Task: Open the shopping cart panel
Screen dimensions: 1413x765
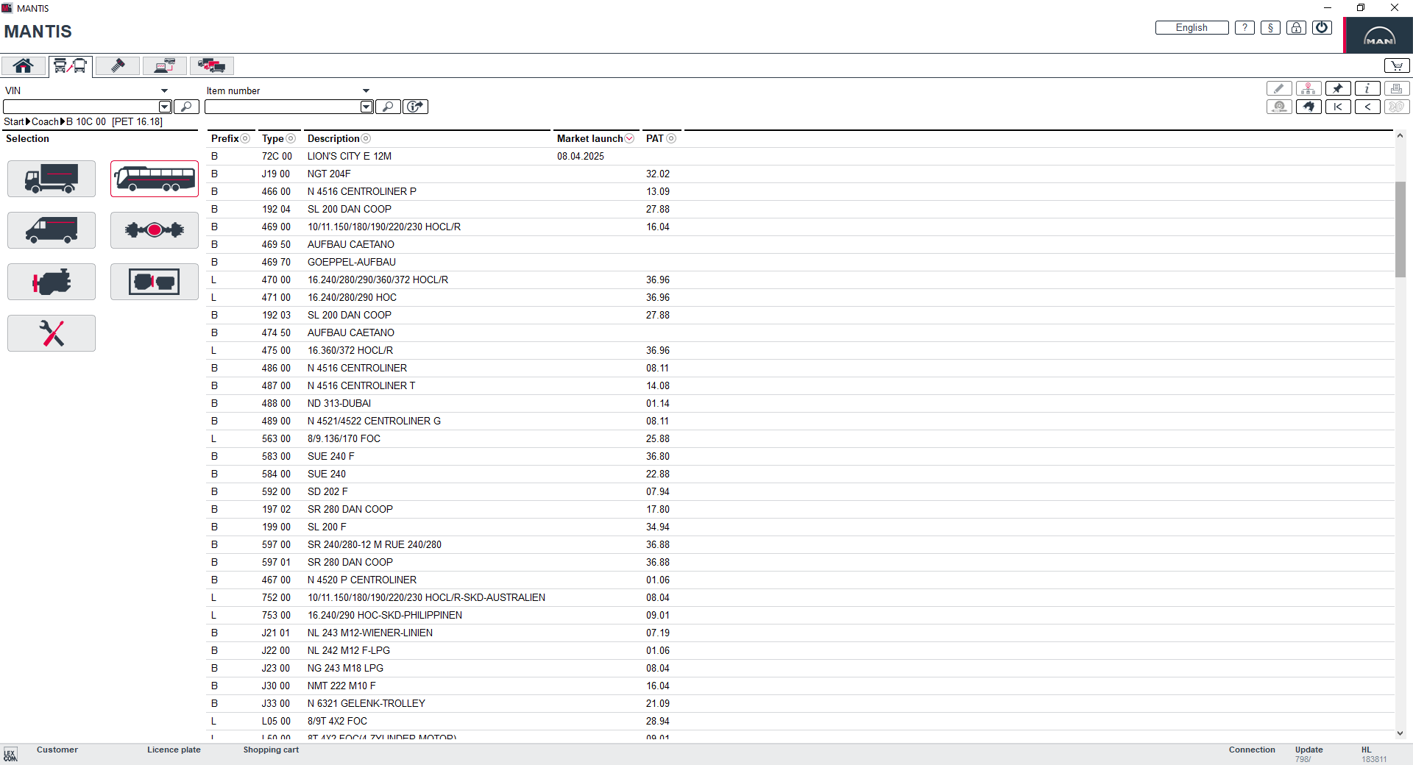Action: tap(1396, 65)
